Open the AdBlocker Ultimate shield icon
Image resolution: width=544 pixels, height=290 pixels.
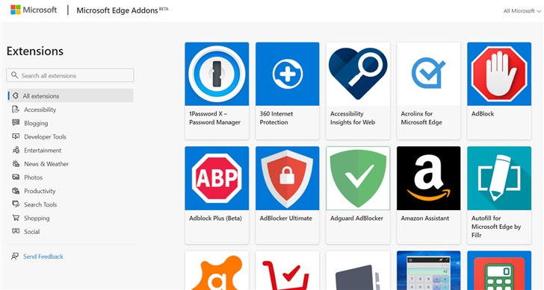287,178
